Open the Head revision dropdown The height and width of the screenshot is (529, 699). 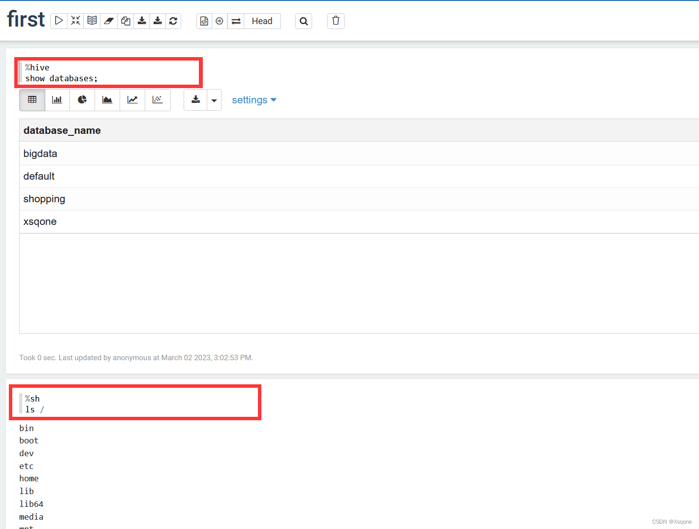(x=262, y=21)
